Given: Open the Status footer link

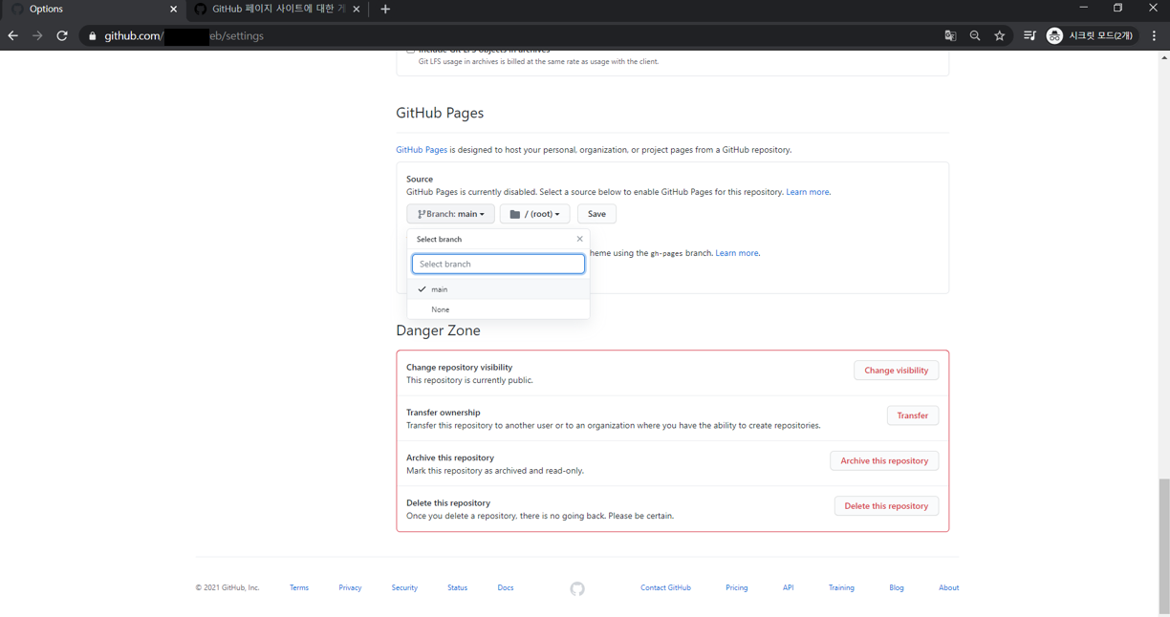Looking at the screenshot, I should click(x=457, y=588).
